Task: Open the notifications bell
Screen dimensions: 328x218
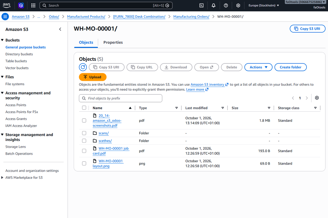Action: (x=213, y=6)
